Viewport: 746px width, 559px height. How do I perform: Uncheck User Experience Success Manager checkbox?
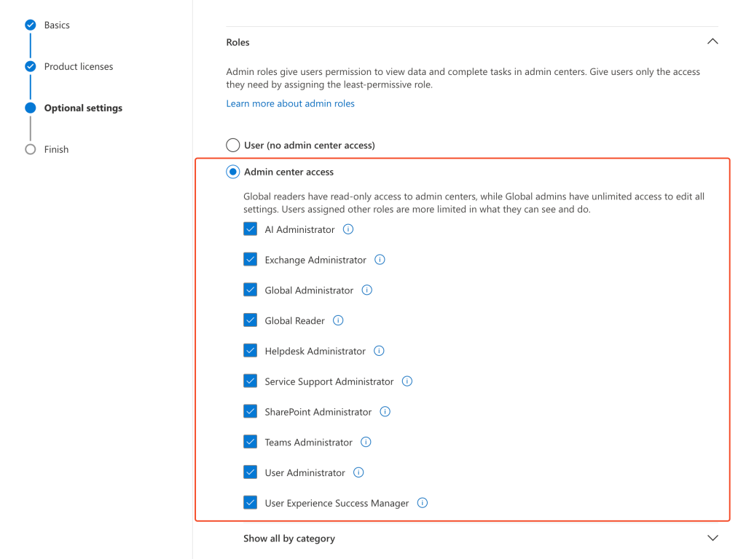coord(251,503)
